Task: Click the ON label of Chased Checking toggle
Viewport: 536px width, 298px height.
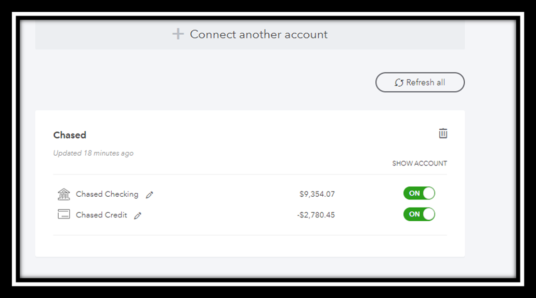Action: coord(414,193)
